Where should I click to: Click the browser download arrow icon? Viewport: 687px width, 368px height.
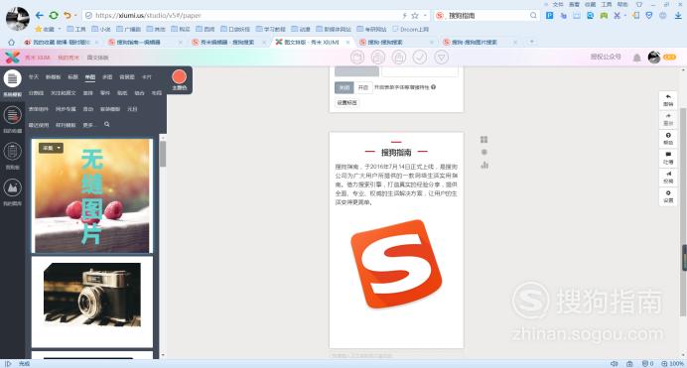678,15
